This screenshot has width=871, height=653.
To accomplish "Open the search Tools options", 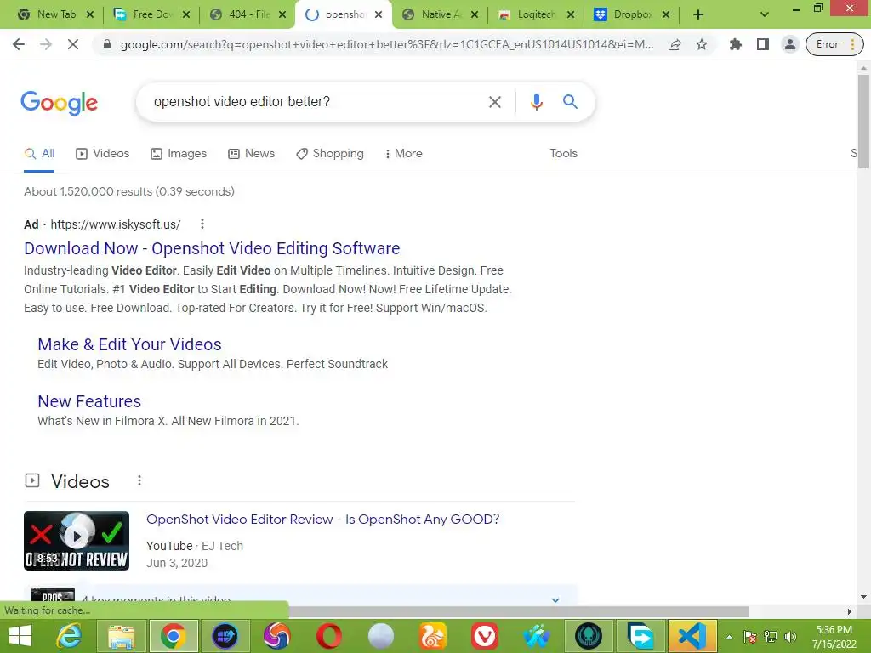I will pyautogui.click(x=563, y=154).
